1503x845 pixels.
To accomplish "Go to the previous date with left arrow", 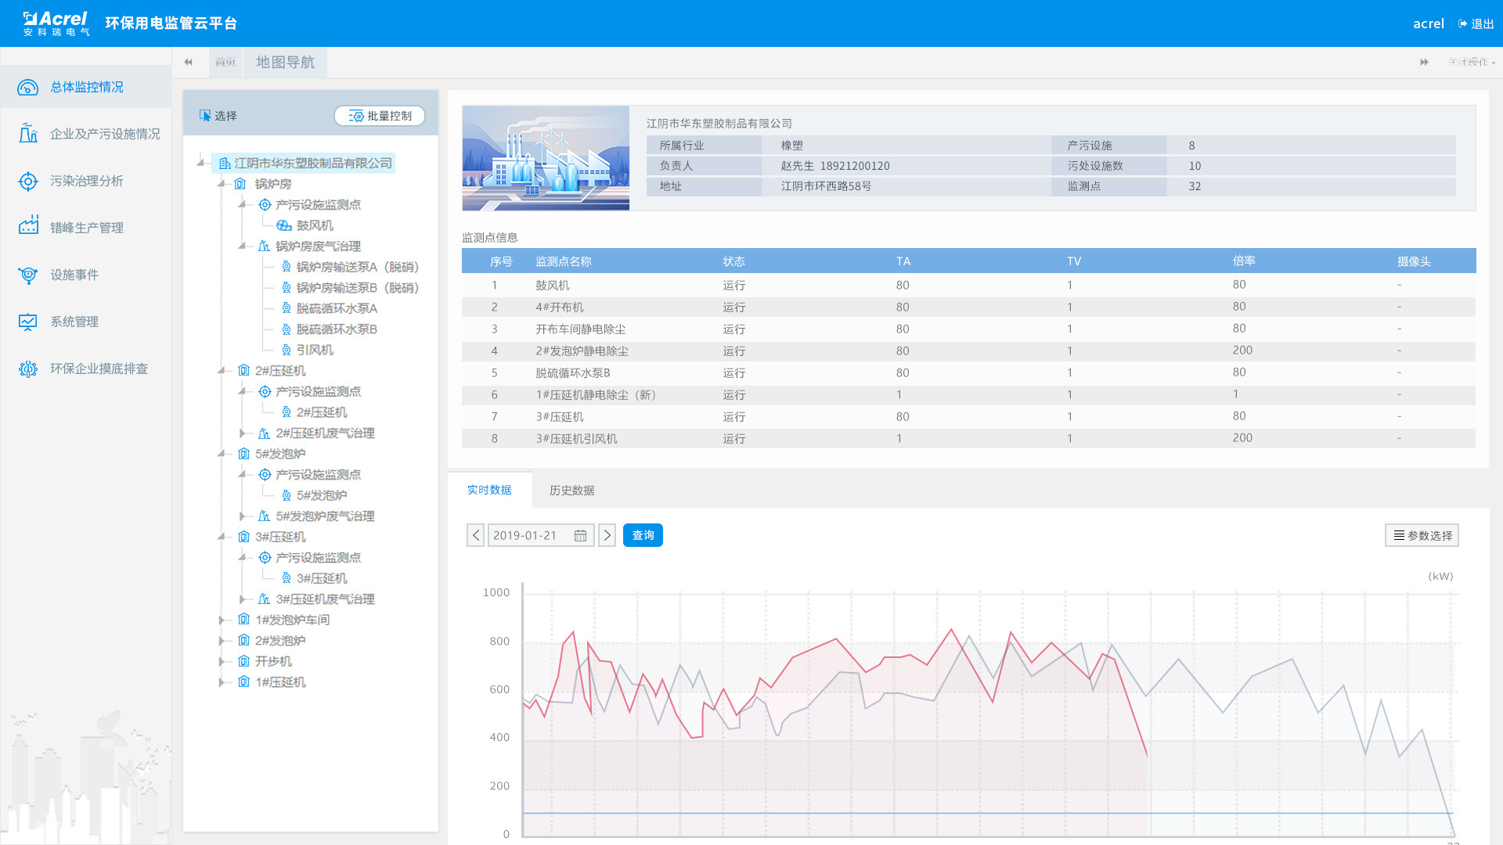I will [475, 536].
